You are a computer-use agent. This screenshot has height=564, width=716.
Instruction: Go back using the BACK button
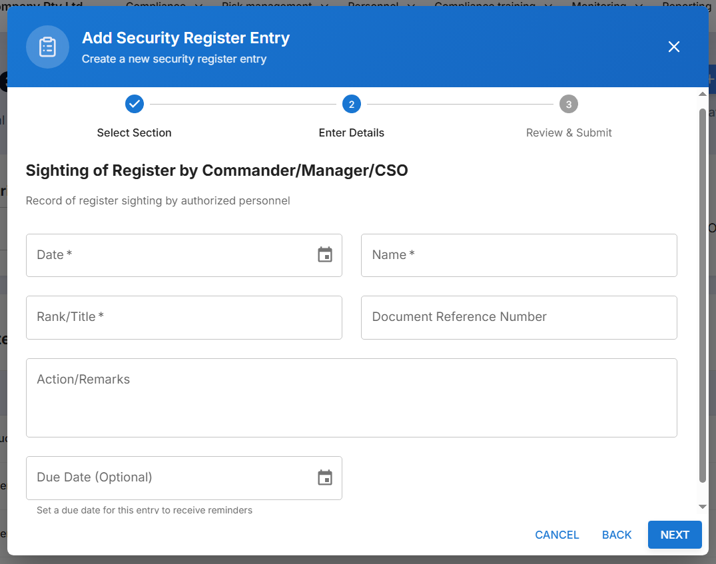pyautogui.click(x=617, y=535)
